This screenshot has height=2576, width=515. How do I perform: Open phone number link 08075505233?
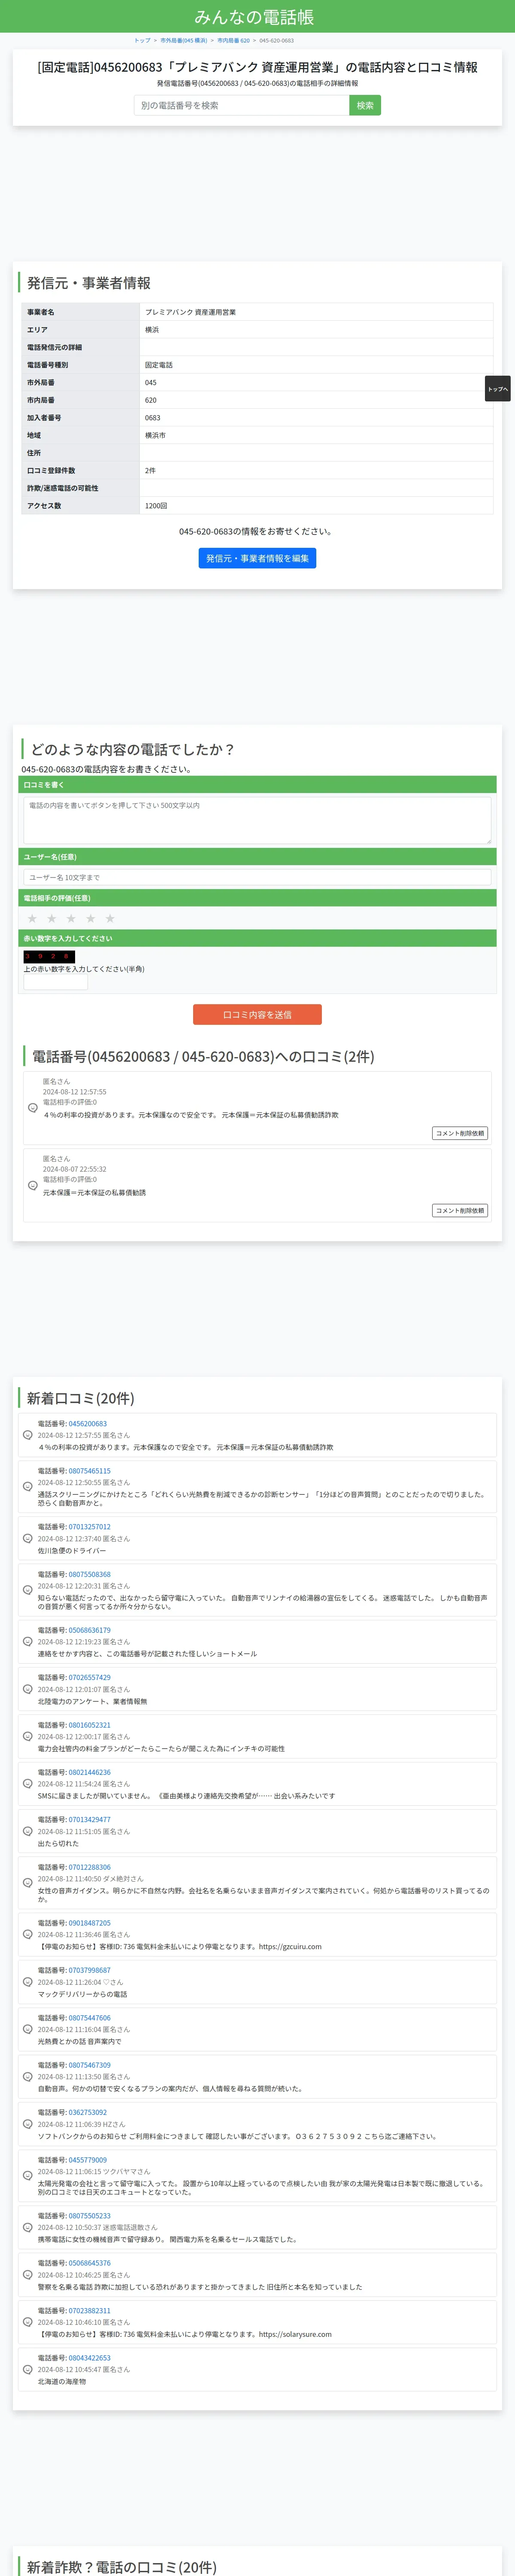90,2216
